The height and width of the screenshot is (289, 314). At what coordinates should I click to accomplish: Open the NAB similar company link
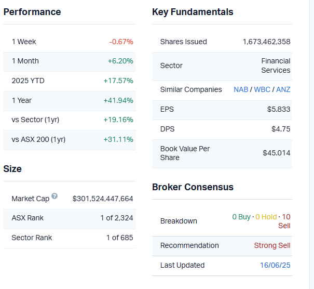[x=241, y=89]
